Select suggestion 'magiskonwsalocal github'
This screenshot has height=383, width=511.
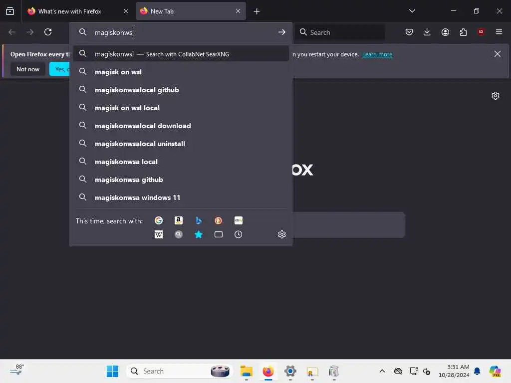coord(181,90)
